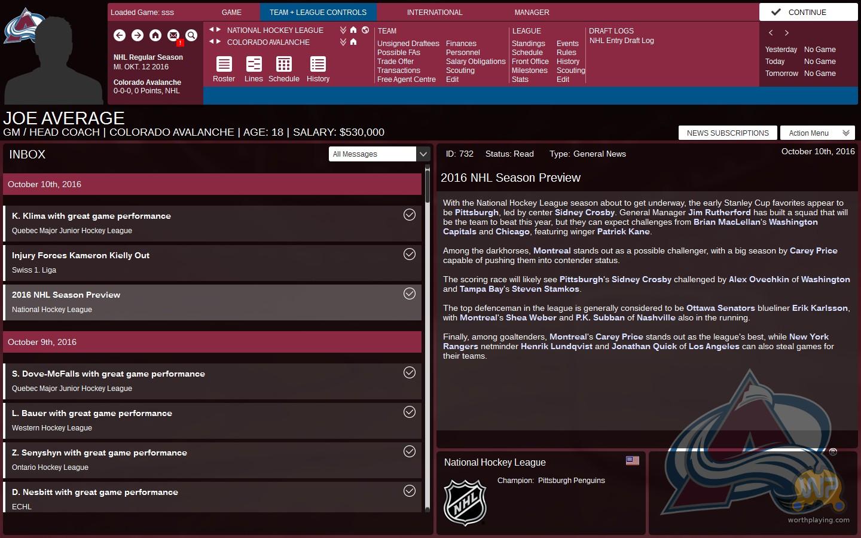
Task: Toggle checkmark on Injury Forces Kameron Kielly Out
Action: (x=410, y=254)
